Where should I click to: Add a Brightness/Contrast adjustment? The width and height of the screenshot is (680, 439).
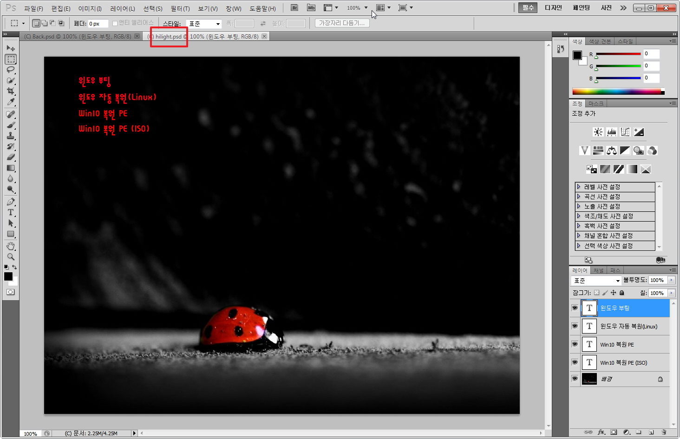coord(598,132)
